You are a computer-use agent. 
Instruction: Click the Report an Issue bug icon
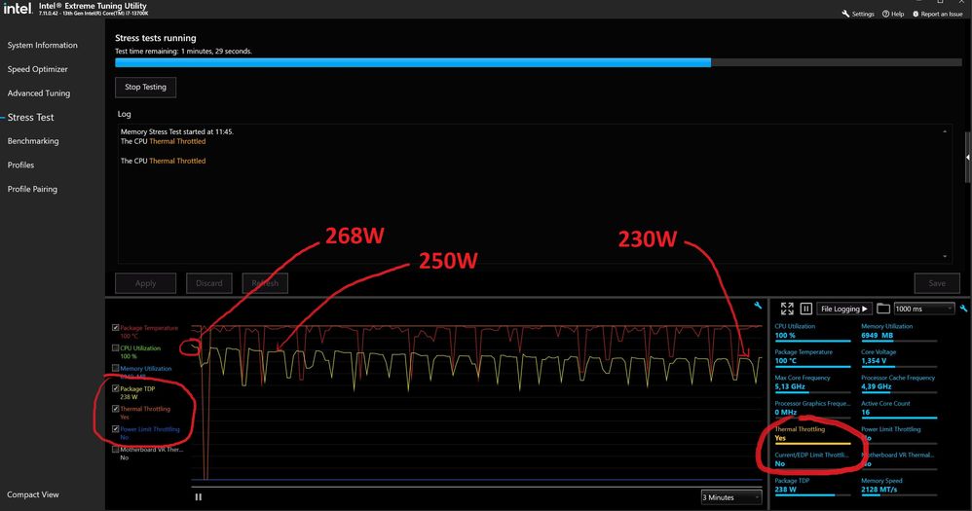pos(916,14)
